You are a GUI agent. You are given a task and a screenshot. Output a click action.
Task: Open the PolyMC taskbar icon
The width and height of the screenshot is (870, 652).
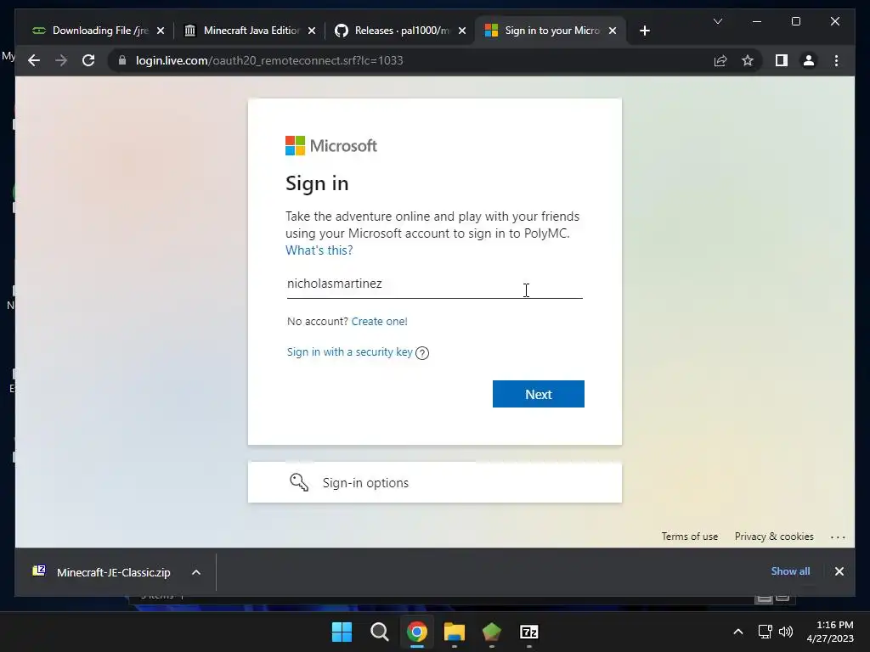pyautogui.click(x=492, y=632)
